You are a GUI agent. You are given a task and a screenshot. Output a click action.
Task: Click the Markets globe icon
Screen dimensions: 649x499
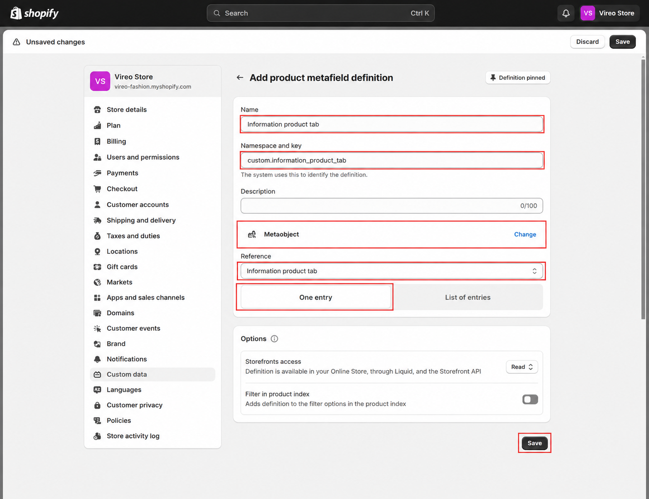coord(97,282)
